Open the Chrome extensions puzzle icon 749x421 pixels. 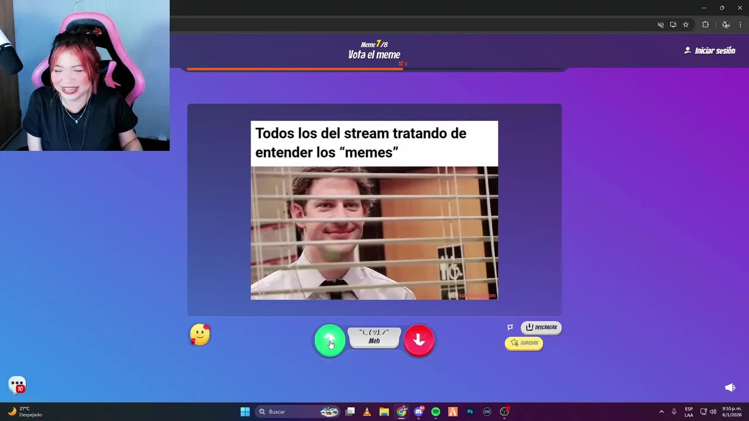[706, 25]
